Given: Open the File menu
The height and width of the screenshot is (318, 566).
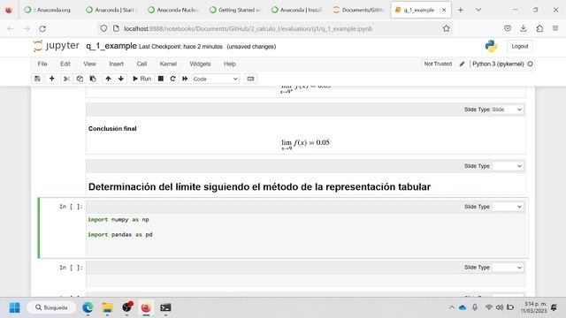Looking at the screenshot, I should pyautogui.click(x=42, y=64).
